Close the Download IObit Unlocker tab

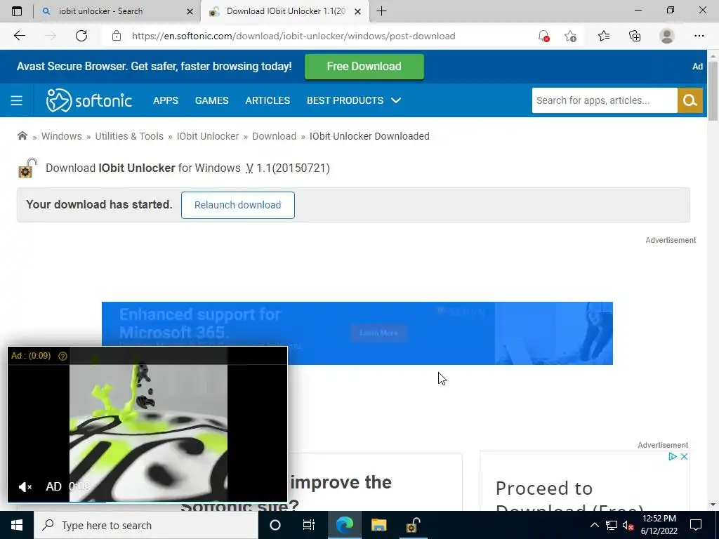tap(358, 11)
